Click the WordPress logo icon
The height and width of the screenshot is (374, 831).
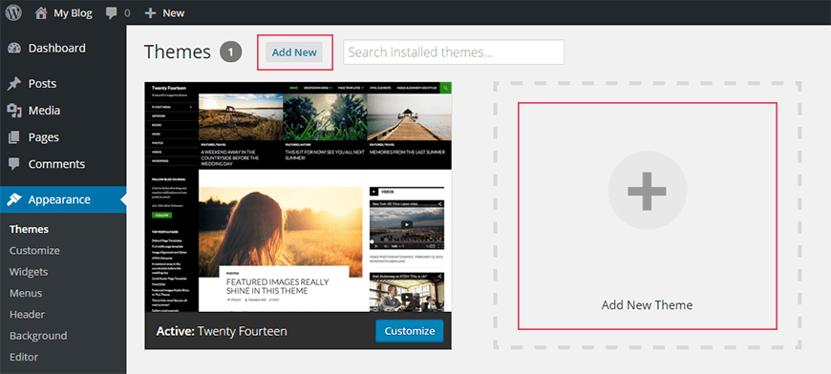pos(13,12)
